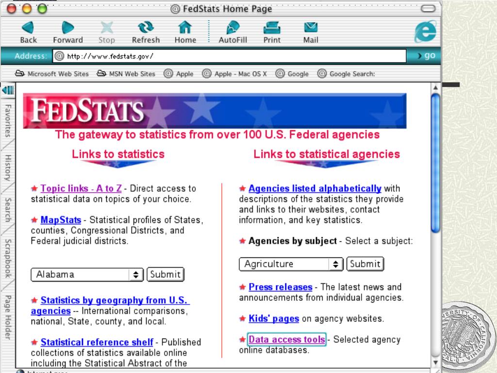Open the Alabama state dropdown

[87, 274]
